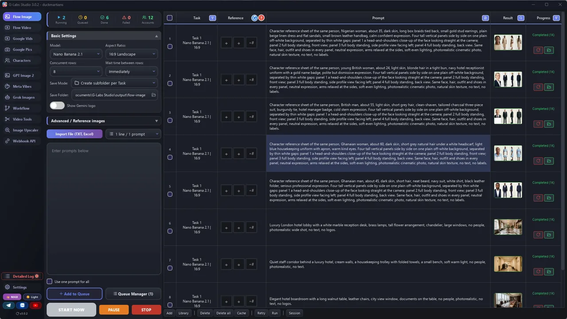Click the Add to Queue button
The image size is (567, 319).
tap(74, 294)
